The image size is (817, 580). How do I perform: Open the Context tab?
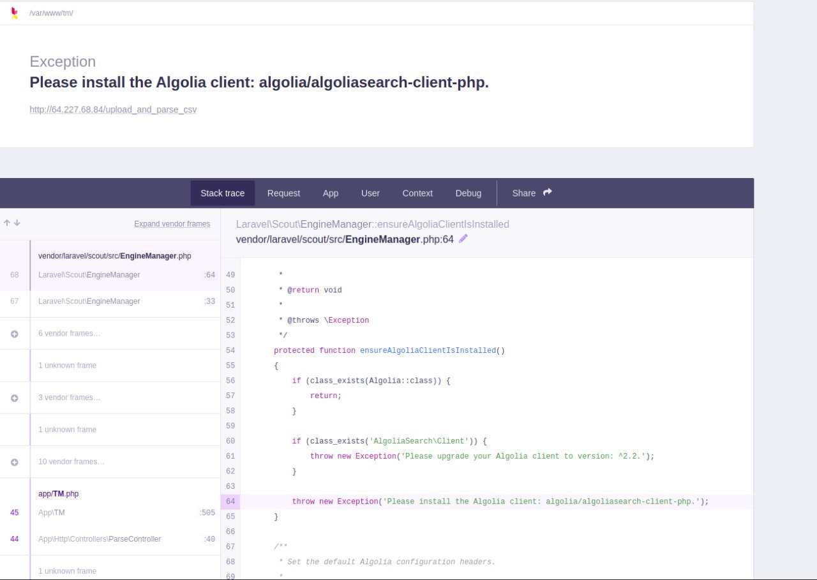coord(417,193)
